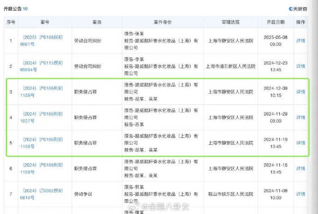Open case 沪0106刑初1158号 dated 2024-12-09
Screen dimensions: 318x214
(41, 92)
